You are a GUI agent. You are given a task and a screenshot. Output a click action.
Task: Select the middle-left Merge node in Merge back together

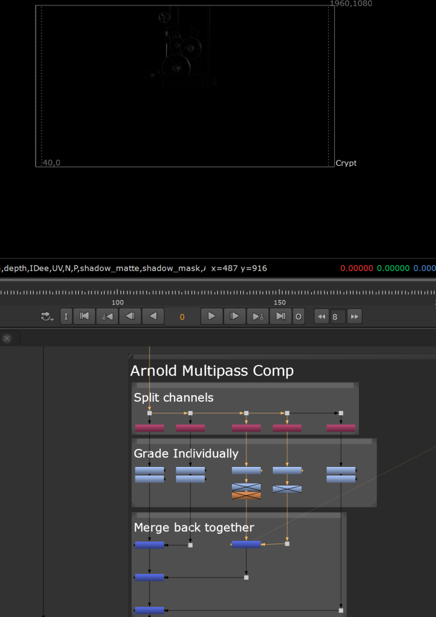(x=149, y=577)
